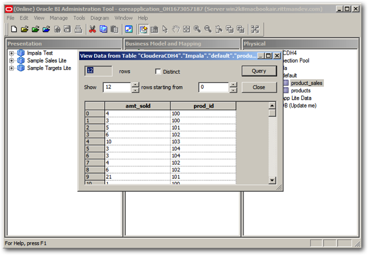The width and height of the screenshot is (368, 255).
Task: Click the yellow open folder toolbar icon
Action: (x=25, y=29)
